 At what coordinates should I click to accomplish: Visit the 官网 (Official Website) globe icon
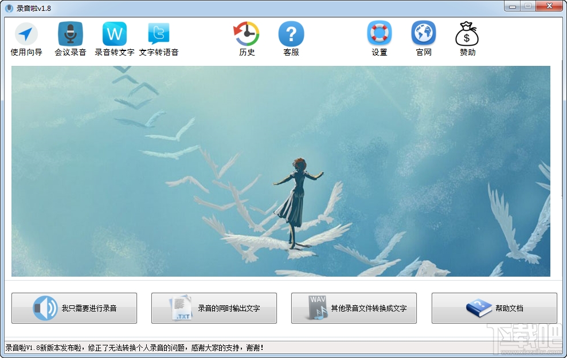[423, 37]
